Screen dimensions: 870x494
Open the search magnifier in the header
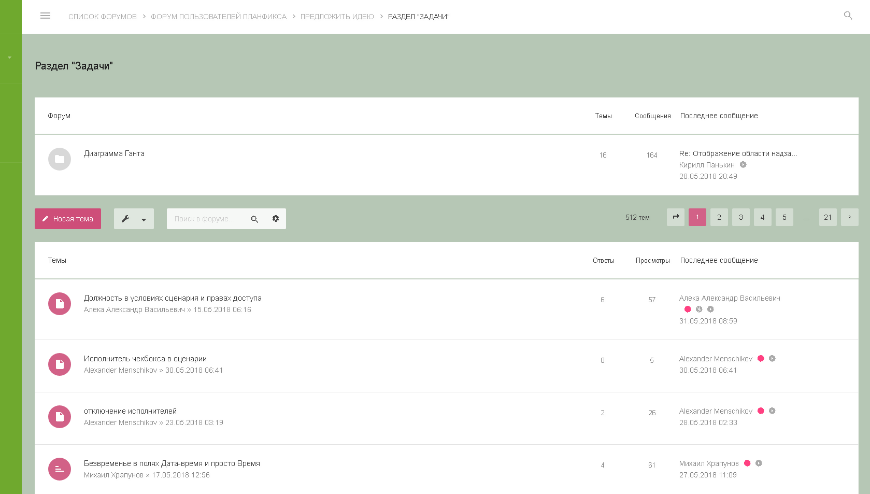[848, 16]
